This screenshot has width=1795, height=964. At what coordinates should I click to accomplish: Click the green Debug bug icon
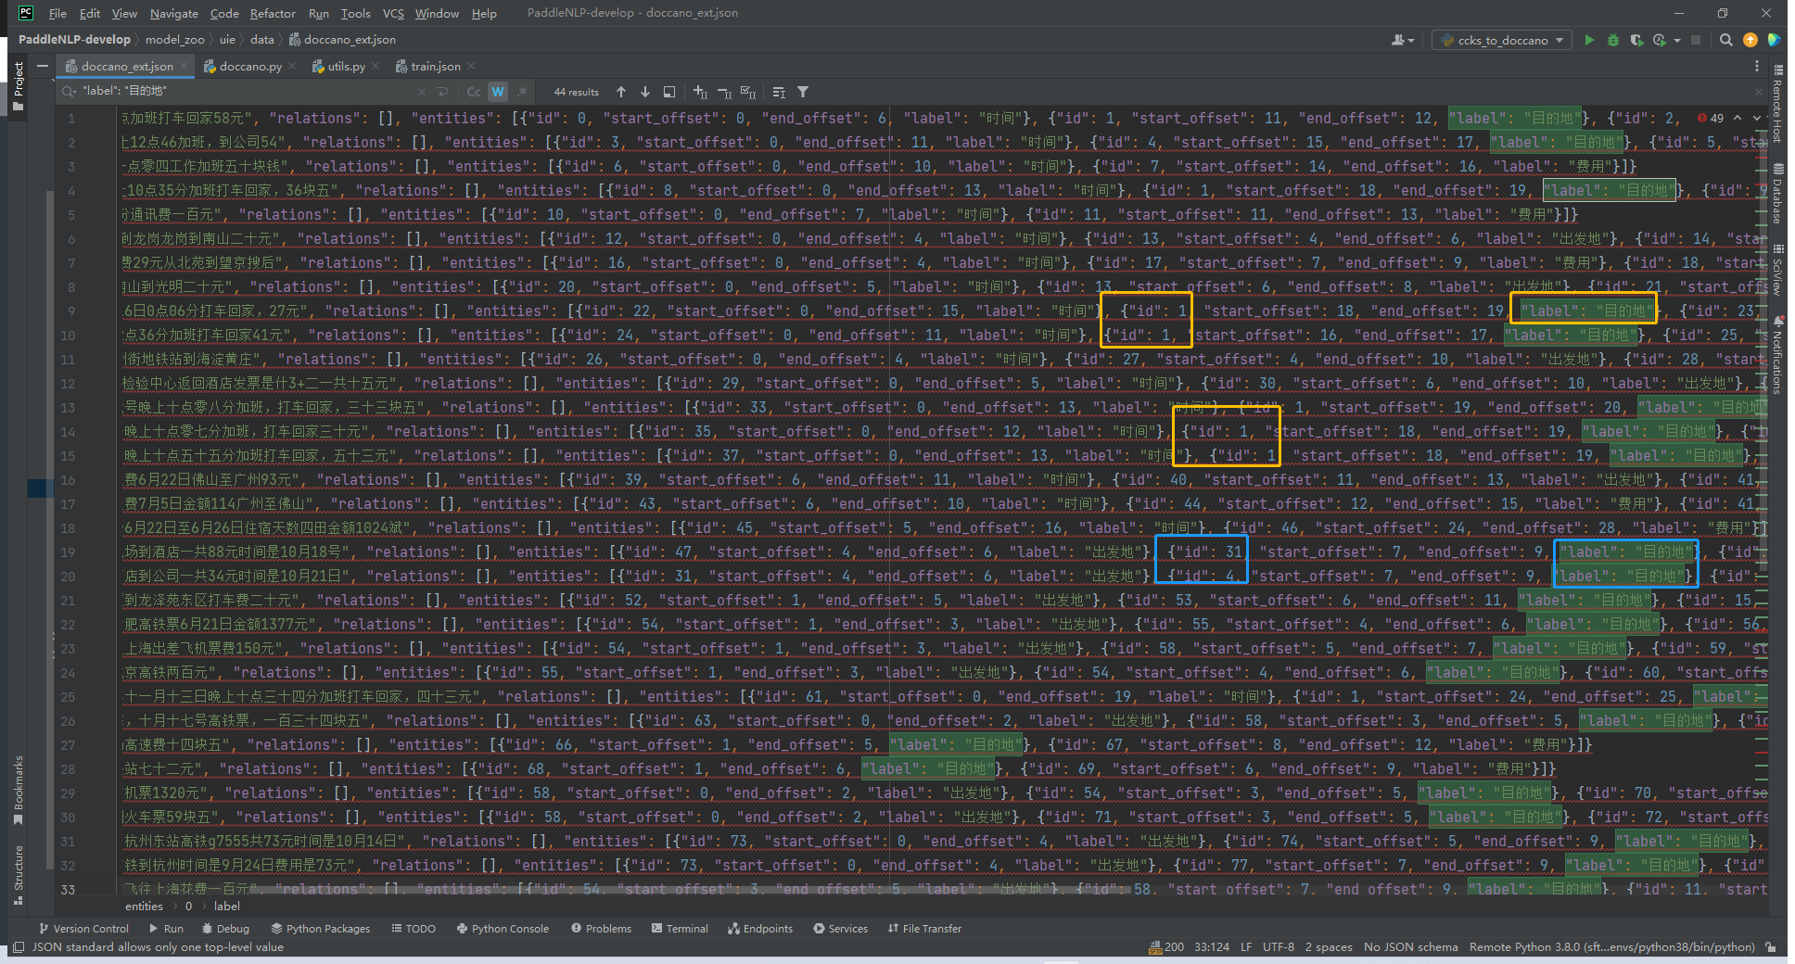(x=1613, y=40)
